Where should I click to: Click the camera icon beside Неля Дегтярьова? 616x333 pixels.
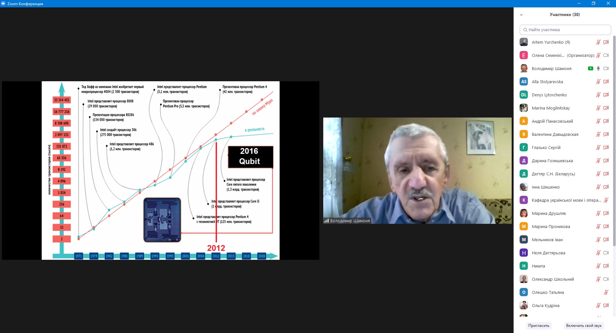tap(606, 253)
